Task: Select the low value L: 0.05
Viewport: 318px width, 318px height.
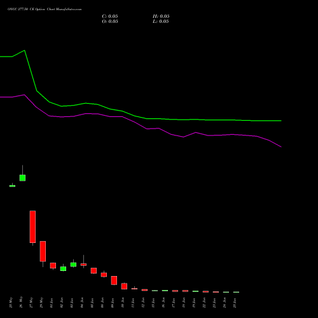Action: click(x=161, y=22)
